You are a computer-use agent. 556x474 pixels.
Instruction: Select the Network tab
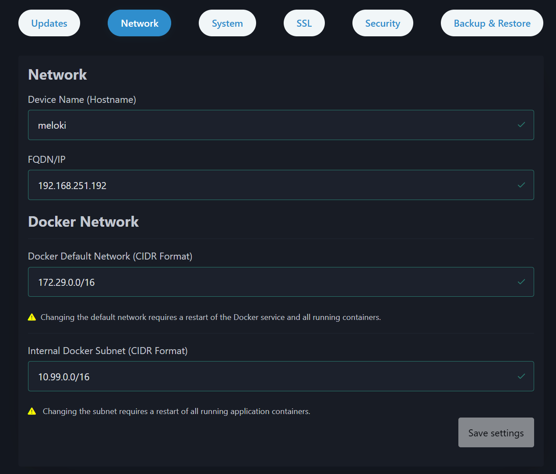point(139,23)
